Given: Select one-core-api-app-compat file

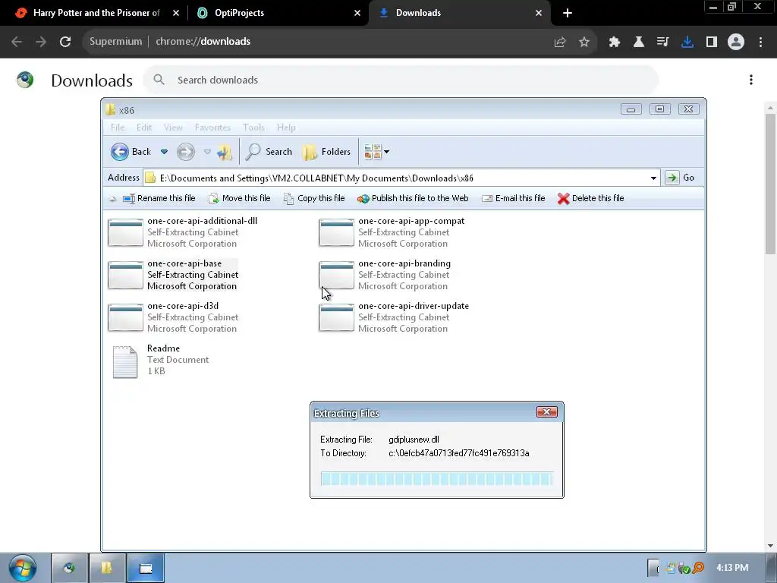Looking at the screenshot, I should (x=392, y=232).
